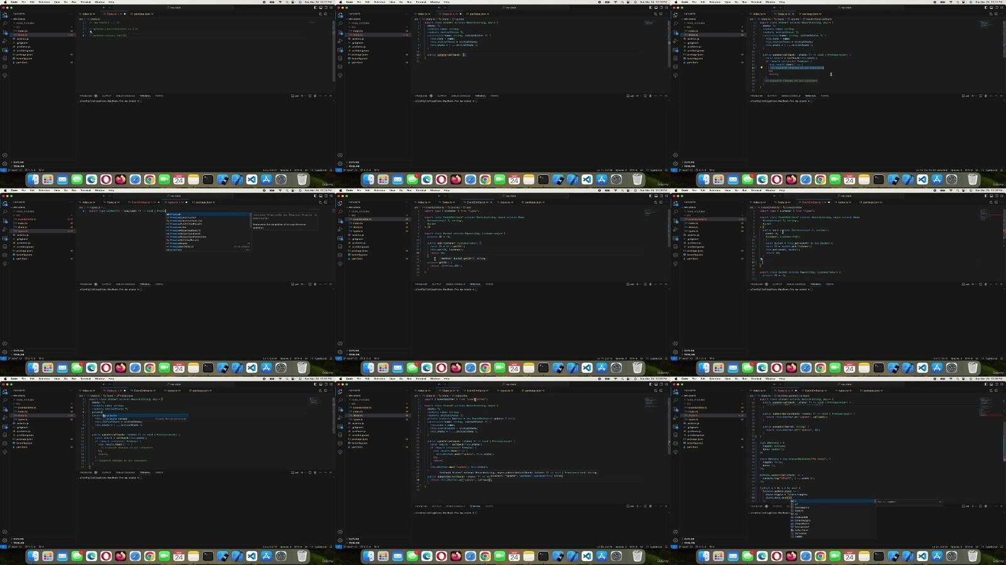
Task: Expand OUTLINE section in middle-right window
Action: tap(689, 351)
